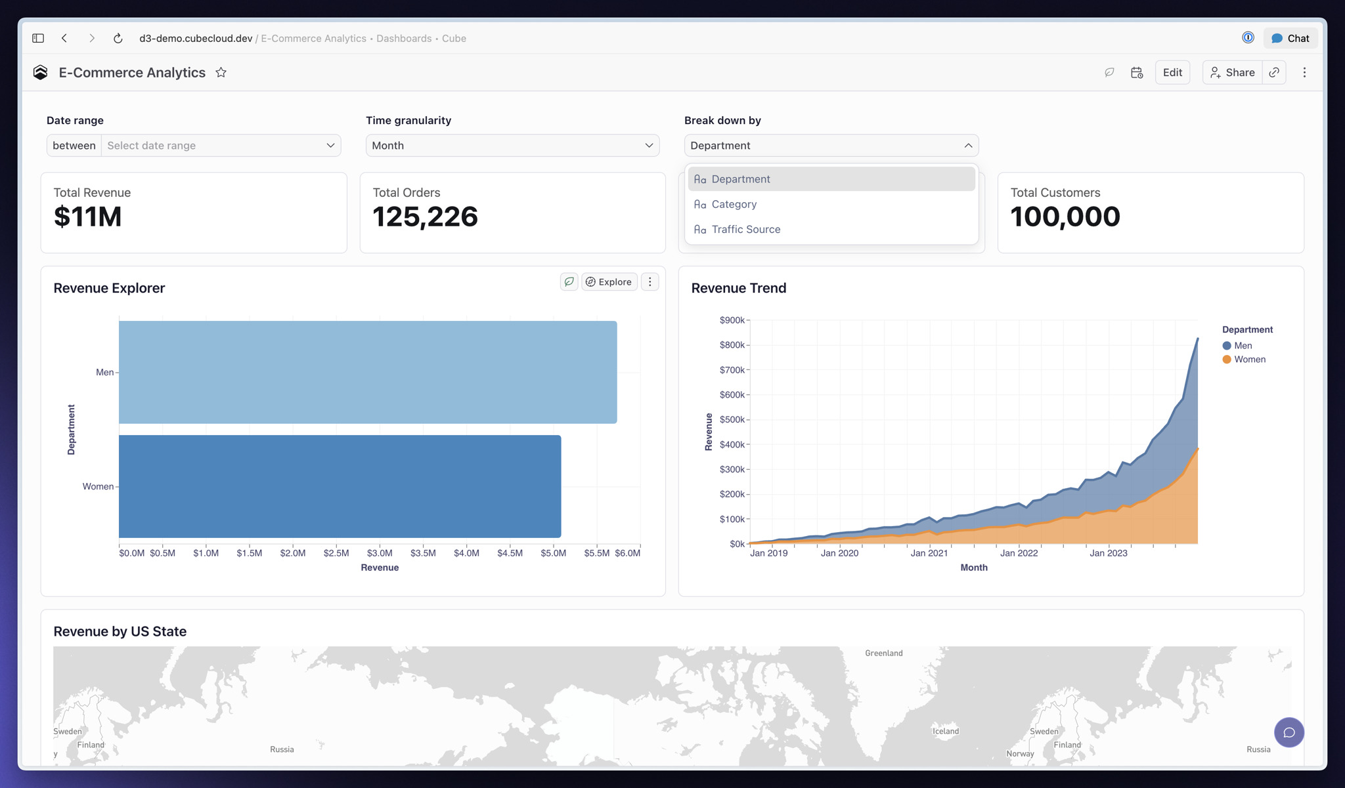Star the E-Commerce Analytics dashboard
This screenshot has width=1345, height=788.
(221, 72)
